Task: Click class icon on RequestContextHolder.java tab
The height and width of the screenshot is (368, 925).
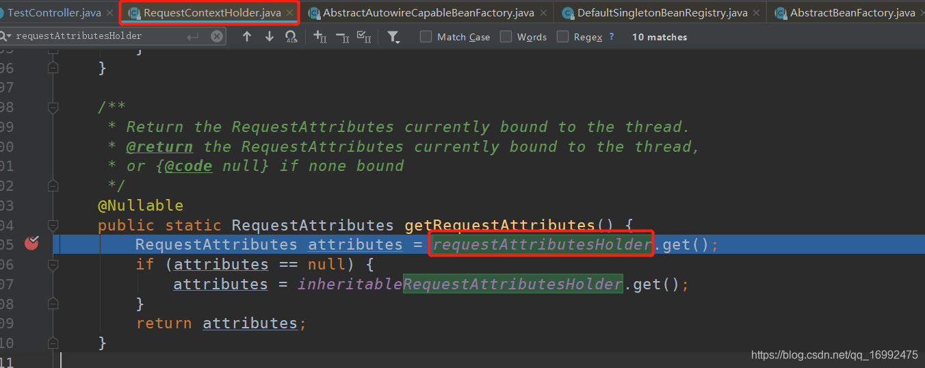Action: click(134, 13)
